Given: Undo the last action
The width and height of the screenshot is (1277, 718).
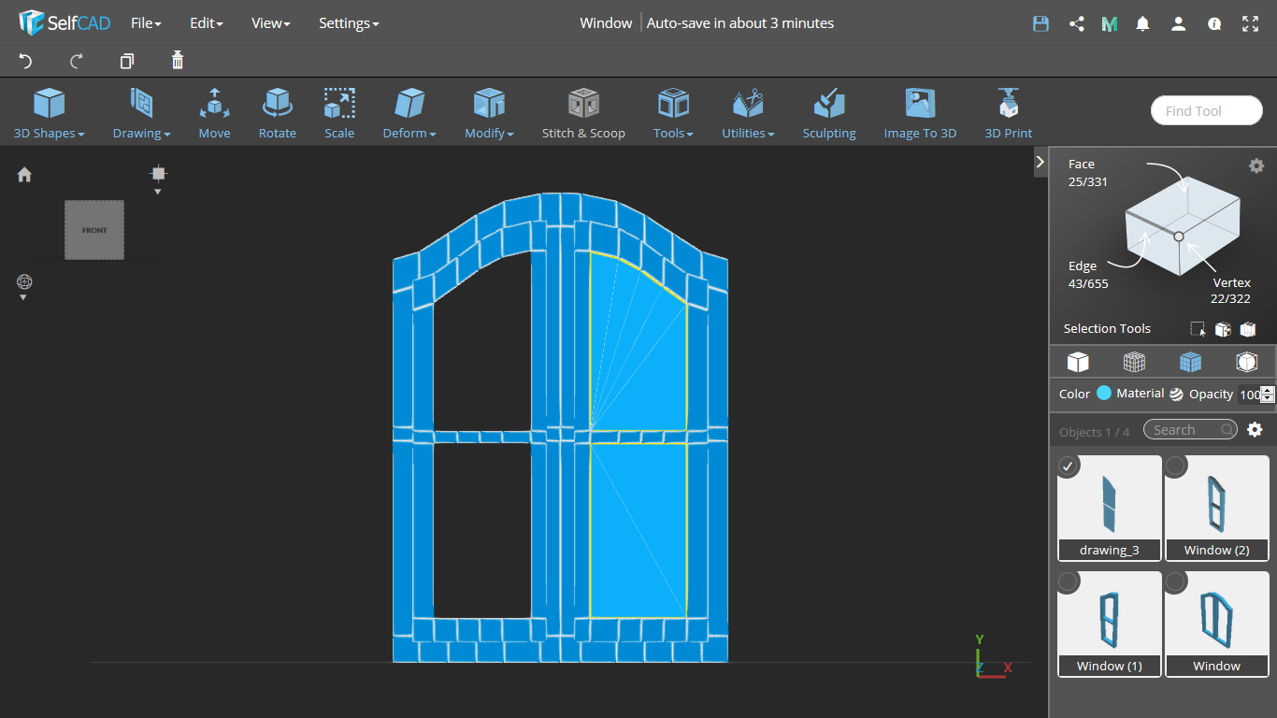Looking at the screenshot, I should [25, 61].
